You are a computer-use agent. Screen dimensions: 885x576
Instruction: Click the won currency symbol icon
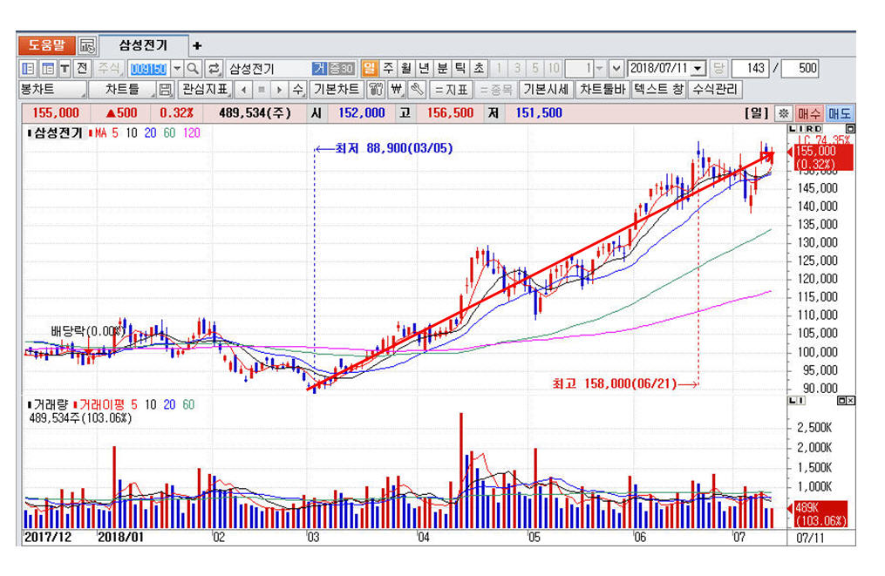397,90
